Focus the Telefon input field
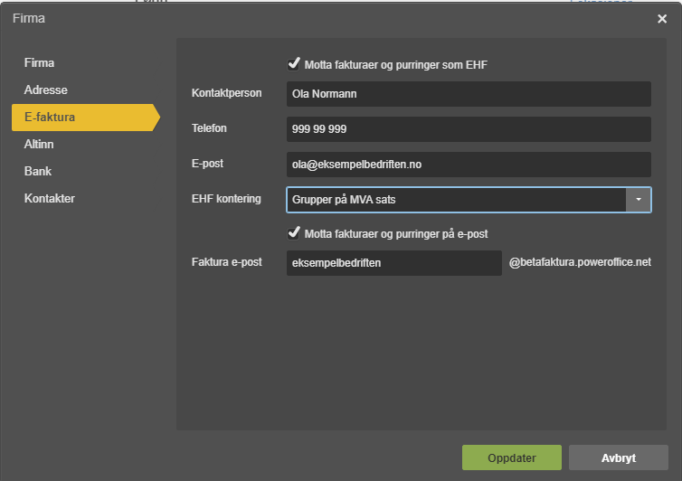This screenshot has width=682, height=481. click(x=469, y=129)
